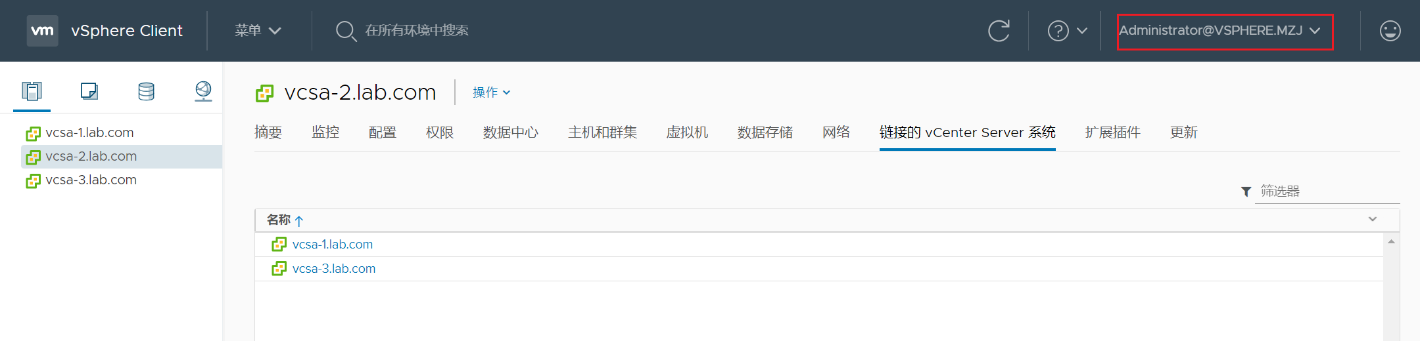Switch to the 摘要 tab

[x=268, y=132]
